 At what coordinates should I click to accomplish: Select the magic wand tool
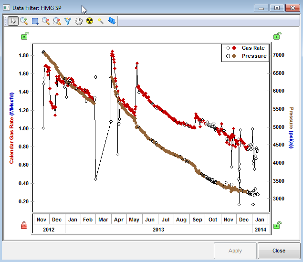click(101, 21)
